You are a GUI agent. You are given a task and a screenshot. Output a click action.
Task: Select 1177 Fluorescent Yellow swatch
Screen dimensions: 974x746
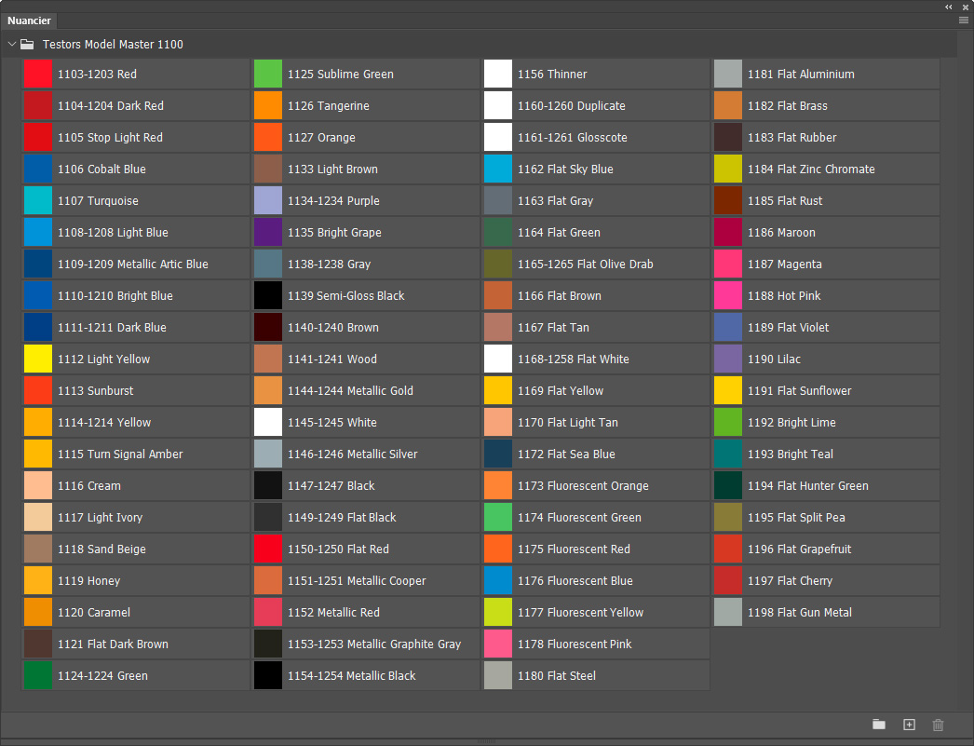click(498, 612)
